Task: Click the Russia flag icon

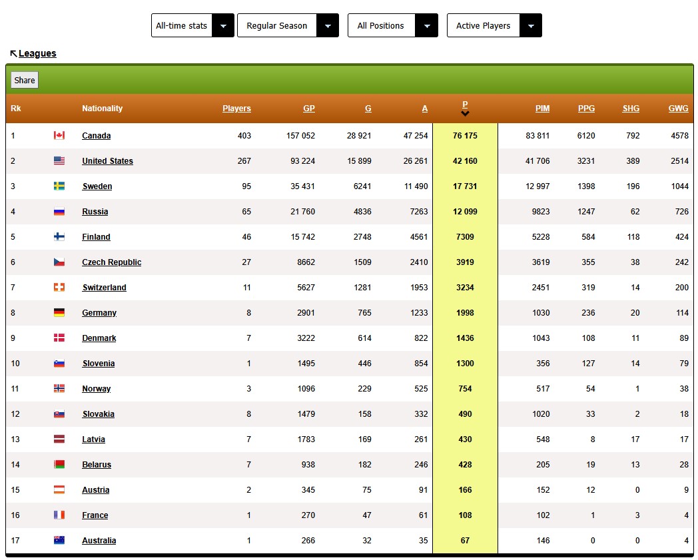Action: pos(59,212)
